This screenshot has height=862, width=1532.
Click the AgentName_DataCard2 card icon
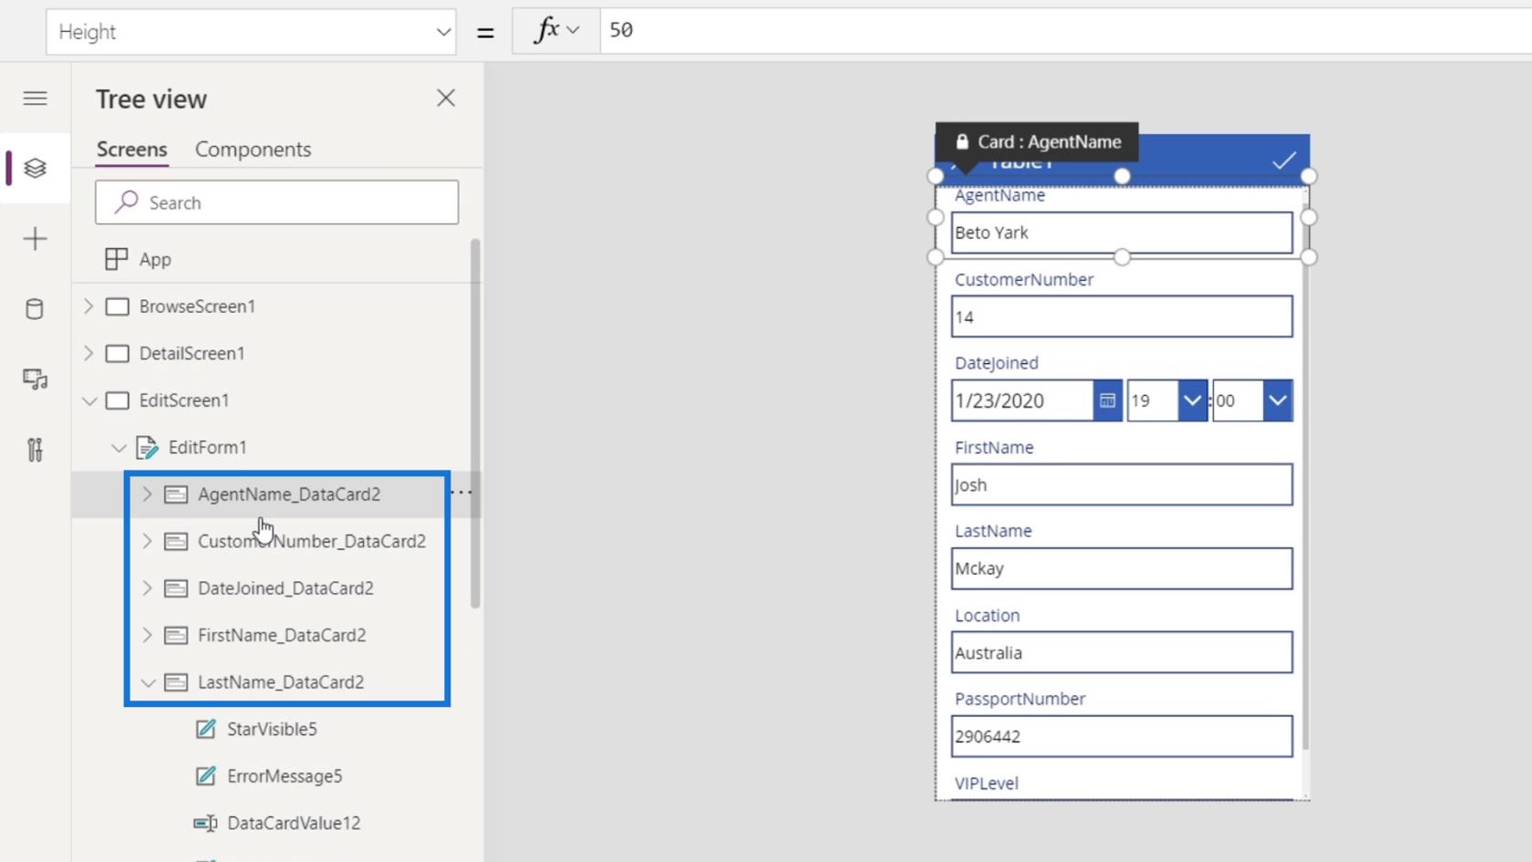(176, 494)
